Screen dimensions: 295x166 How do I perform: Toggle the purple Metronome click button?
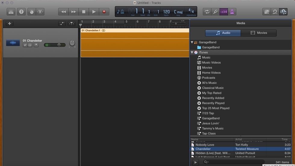(232, 12)
